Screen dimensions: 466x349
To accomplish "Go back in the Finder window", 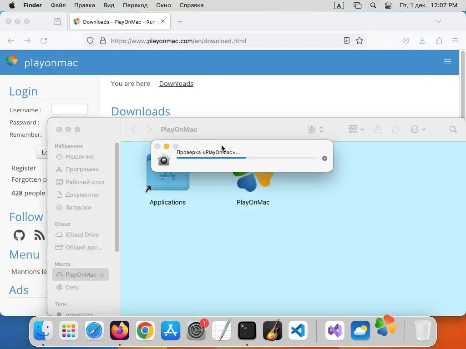I will click(x=133, y=130).
